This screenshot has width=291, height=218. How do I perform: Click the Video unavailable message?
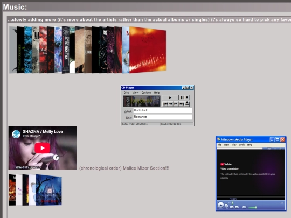pyautogui.click(x=230, y=168)
